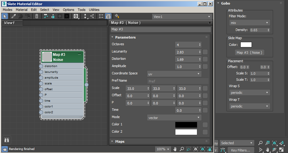The width and height of the screenshot is (288, 153).
Task: Open the Select menu
Action: [44, 10]
